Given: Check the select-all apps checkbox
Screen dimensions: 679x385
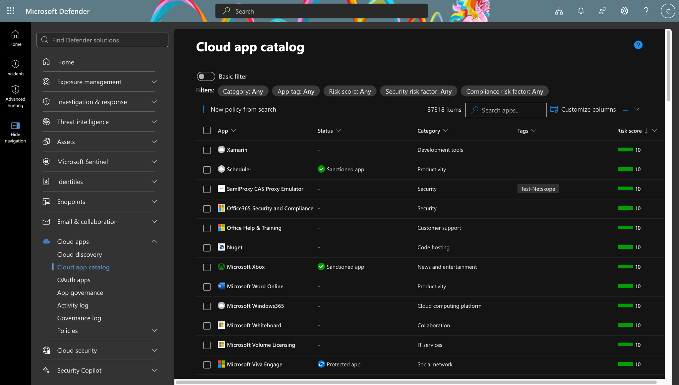Looking at the screenshot, I should point(207,131).
